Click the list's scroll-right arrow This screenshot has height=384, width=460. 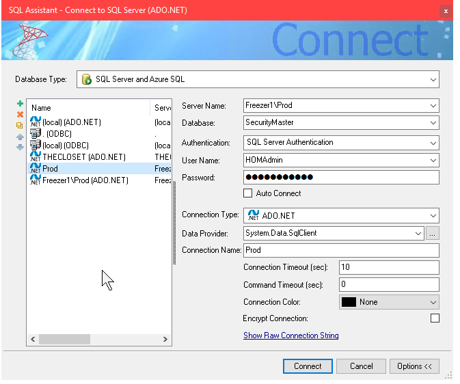[x=165, y=340]
